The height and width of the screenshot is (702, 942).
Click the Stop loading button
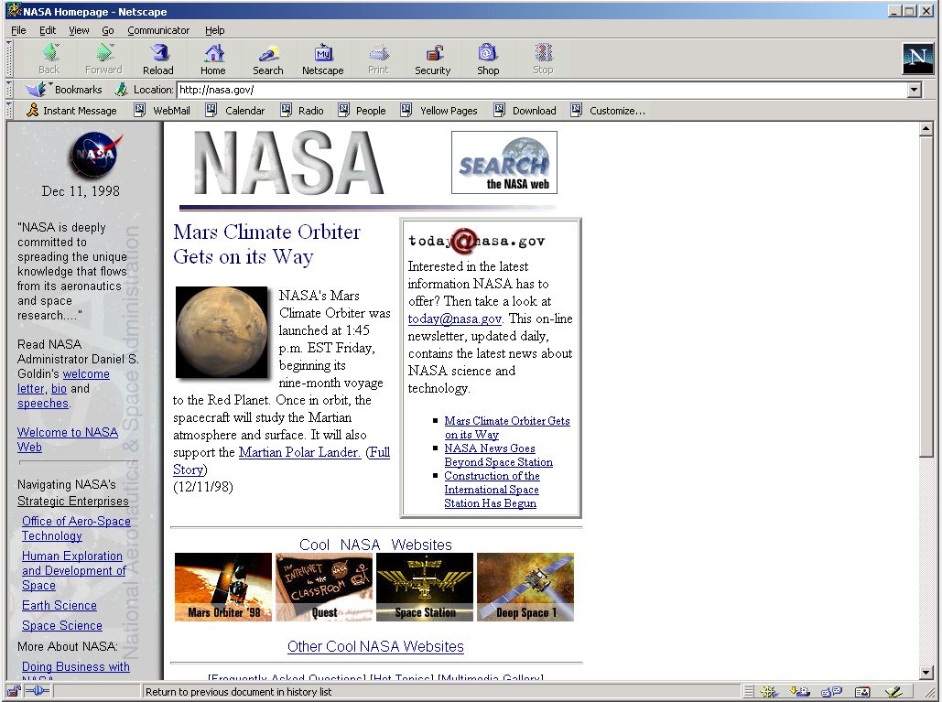point(543,59)
